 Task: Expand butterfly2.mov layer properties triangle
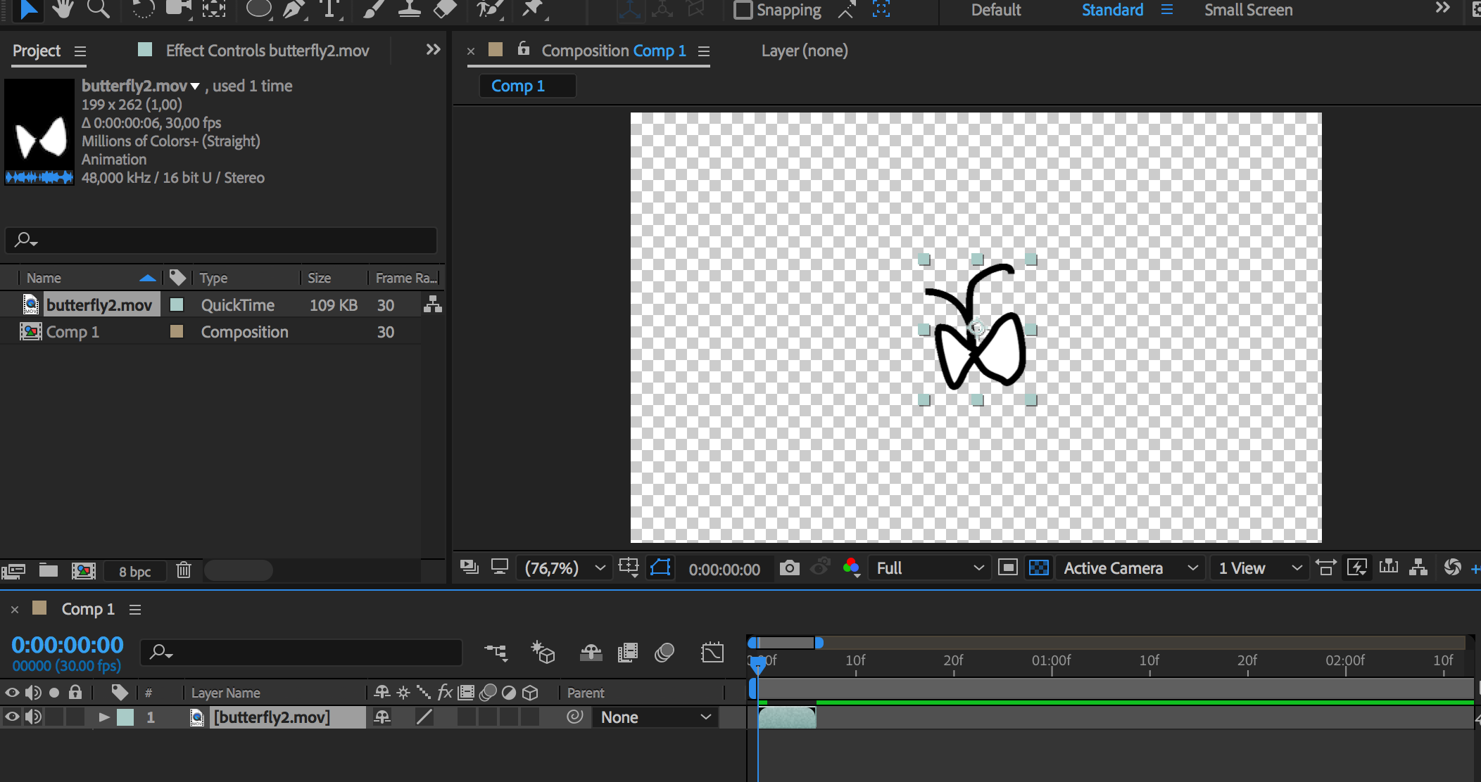[x=104, y=717]
